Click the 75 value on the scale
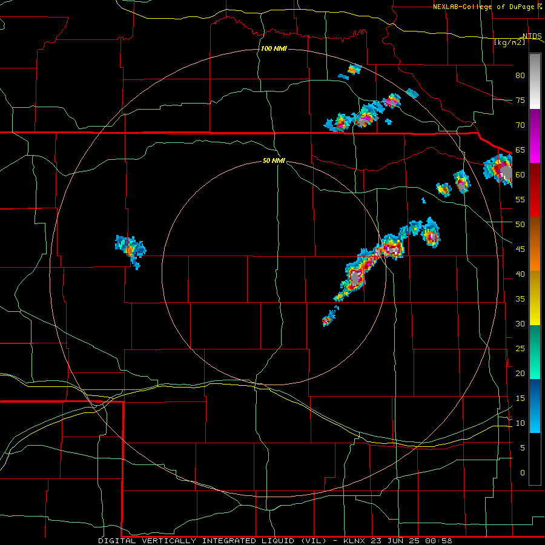Image resolution: width=545 pixels, height=545 pixels. click(520, 100)
